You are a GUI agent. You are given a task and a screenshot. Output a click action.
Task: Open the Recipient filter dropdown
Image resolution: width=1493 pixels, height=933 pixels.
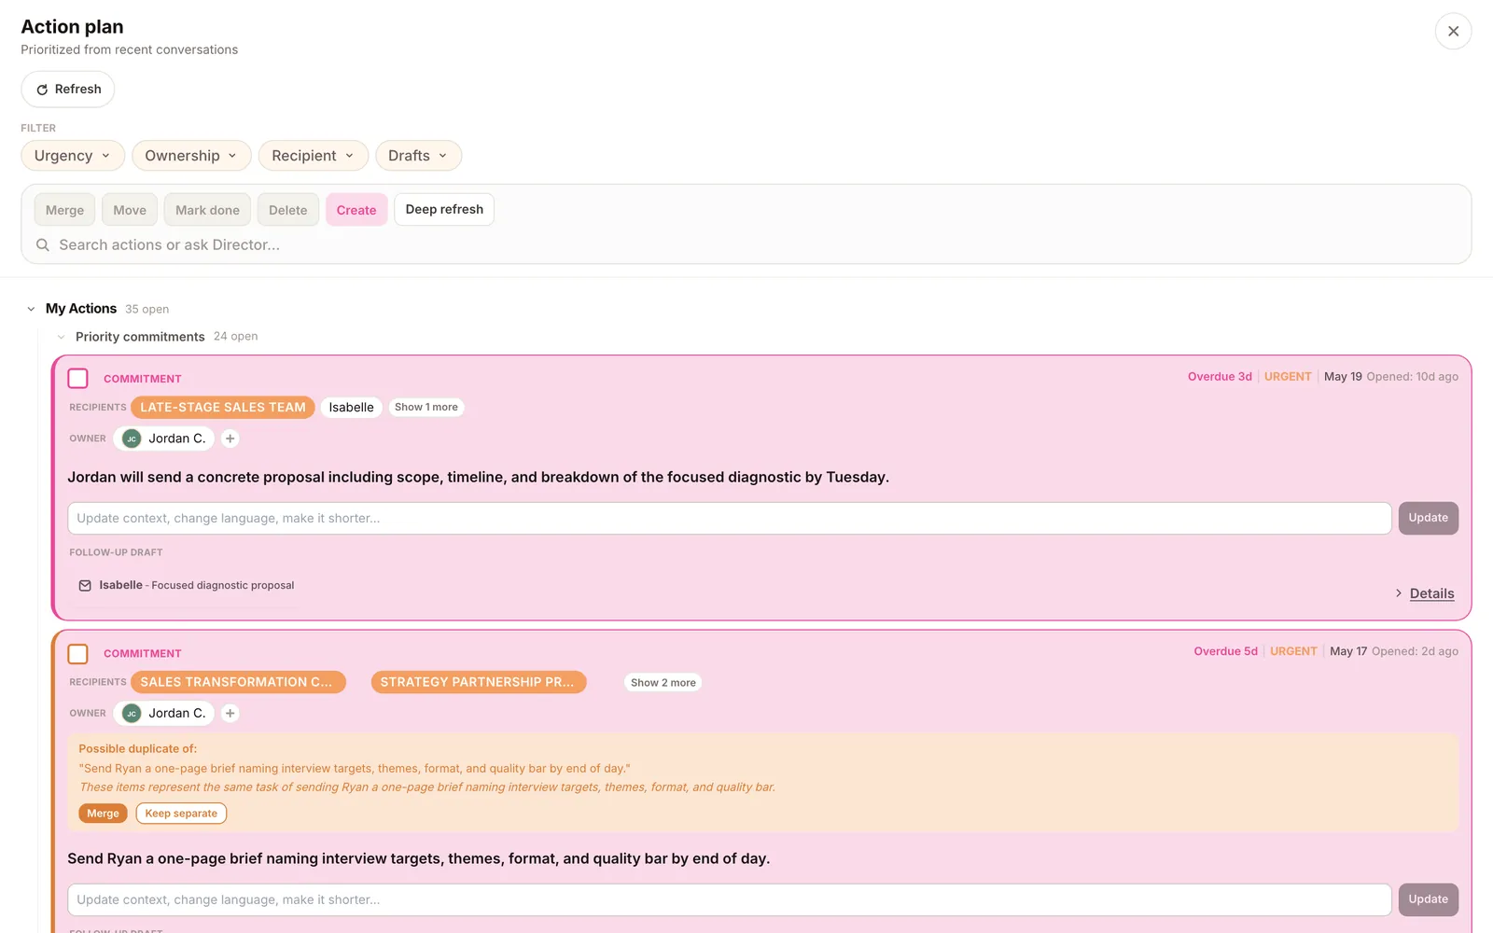pos(314,156)
